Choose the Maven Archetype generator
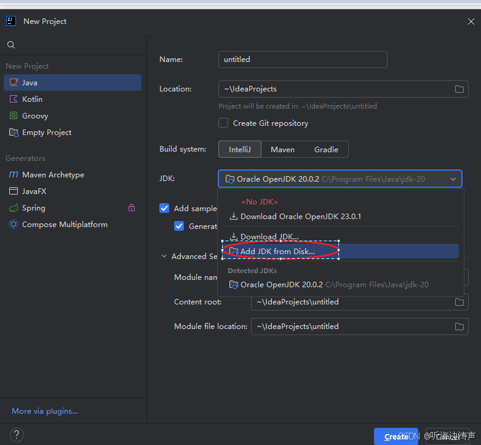Viewport: 481px width, 445px height. coord(73,174)
